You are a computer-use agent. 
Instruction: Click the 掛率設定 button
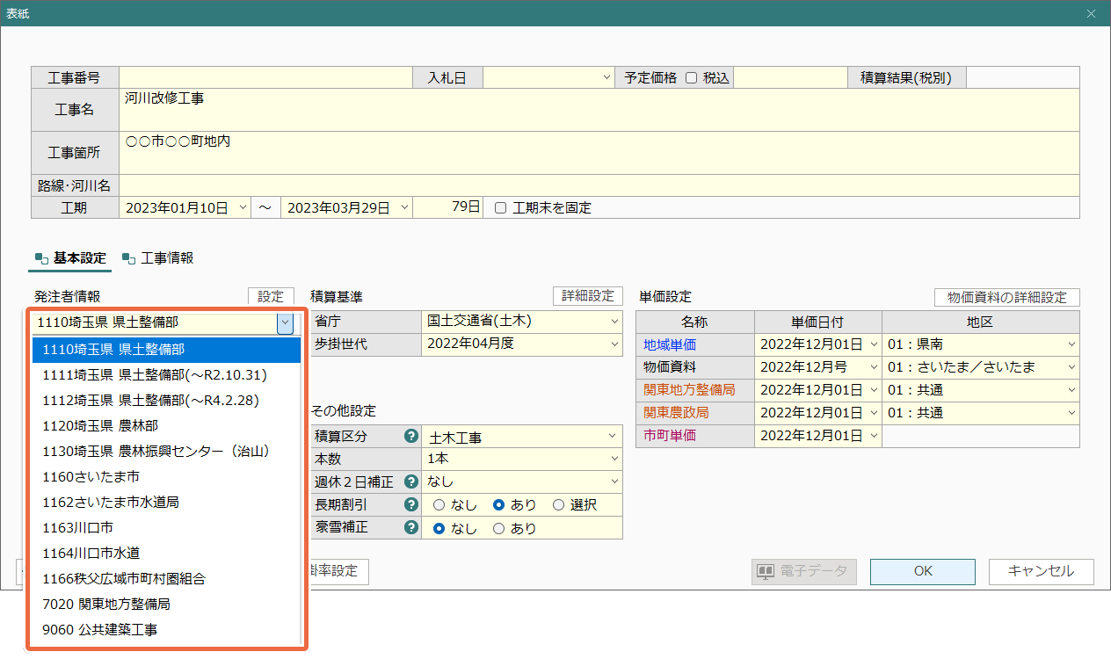click(x=338, y=571)
